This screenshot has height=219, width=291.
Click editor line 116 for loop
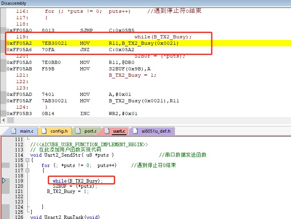(79, 165)
